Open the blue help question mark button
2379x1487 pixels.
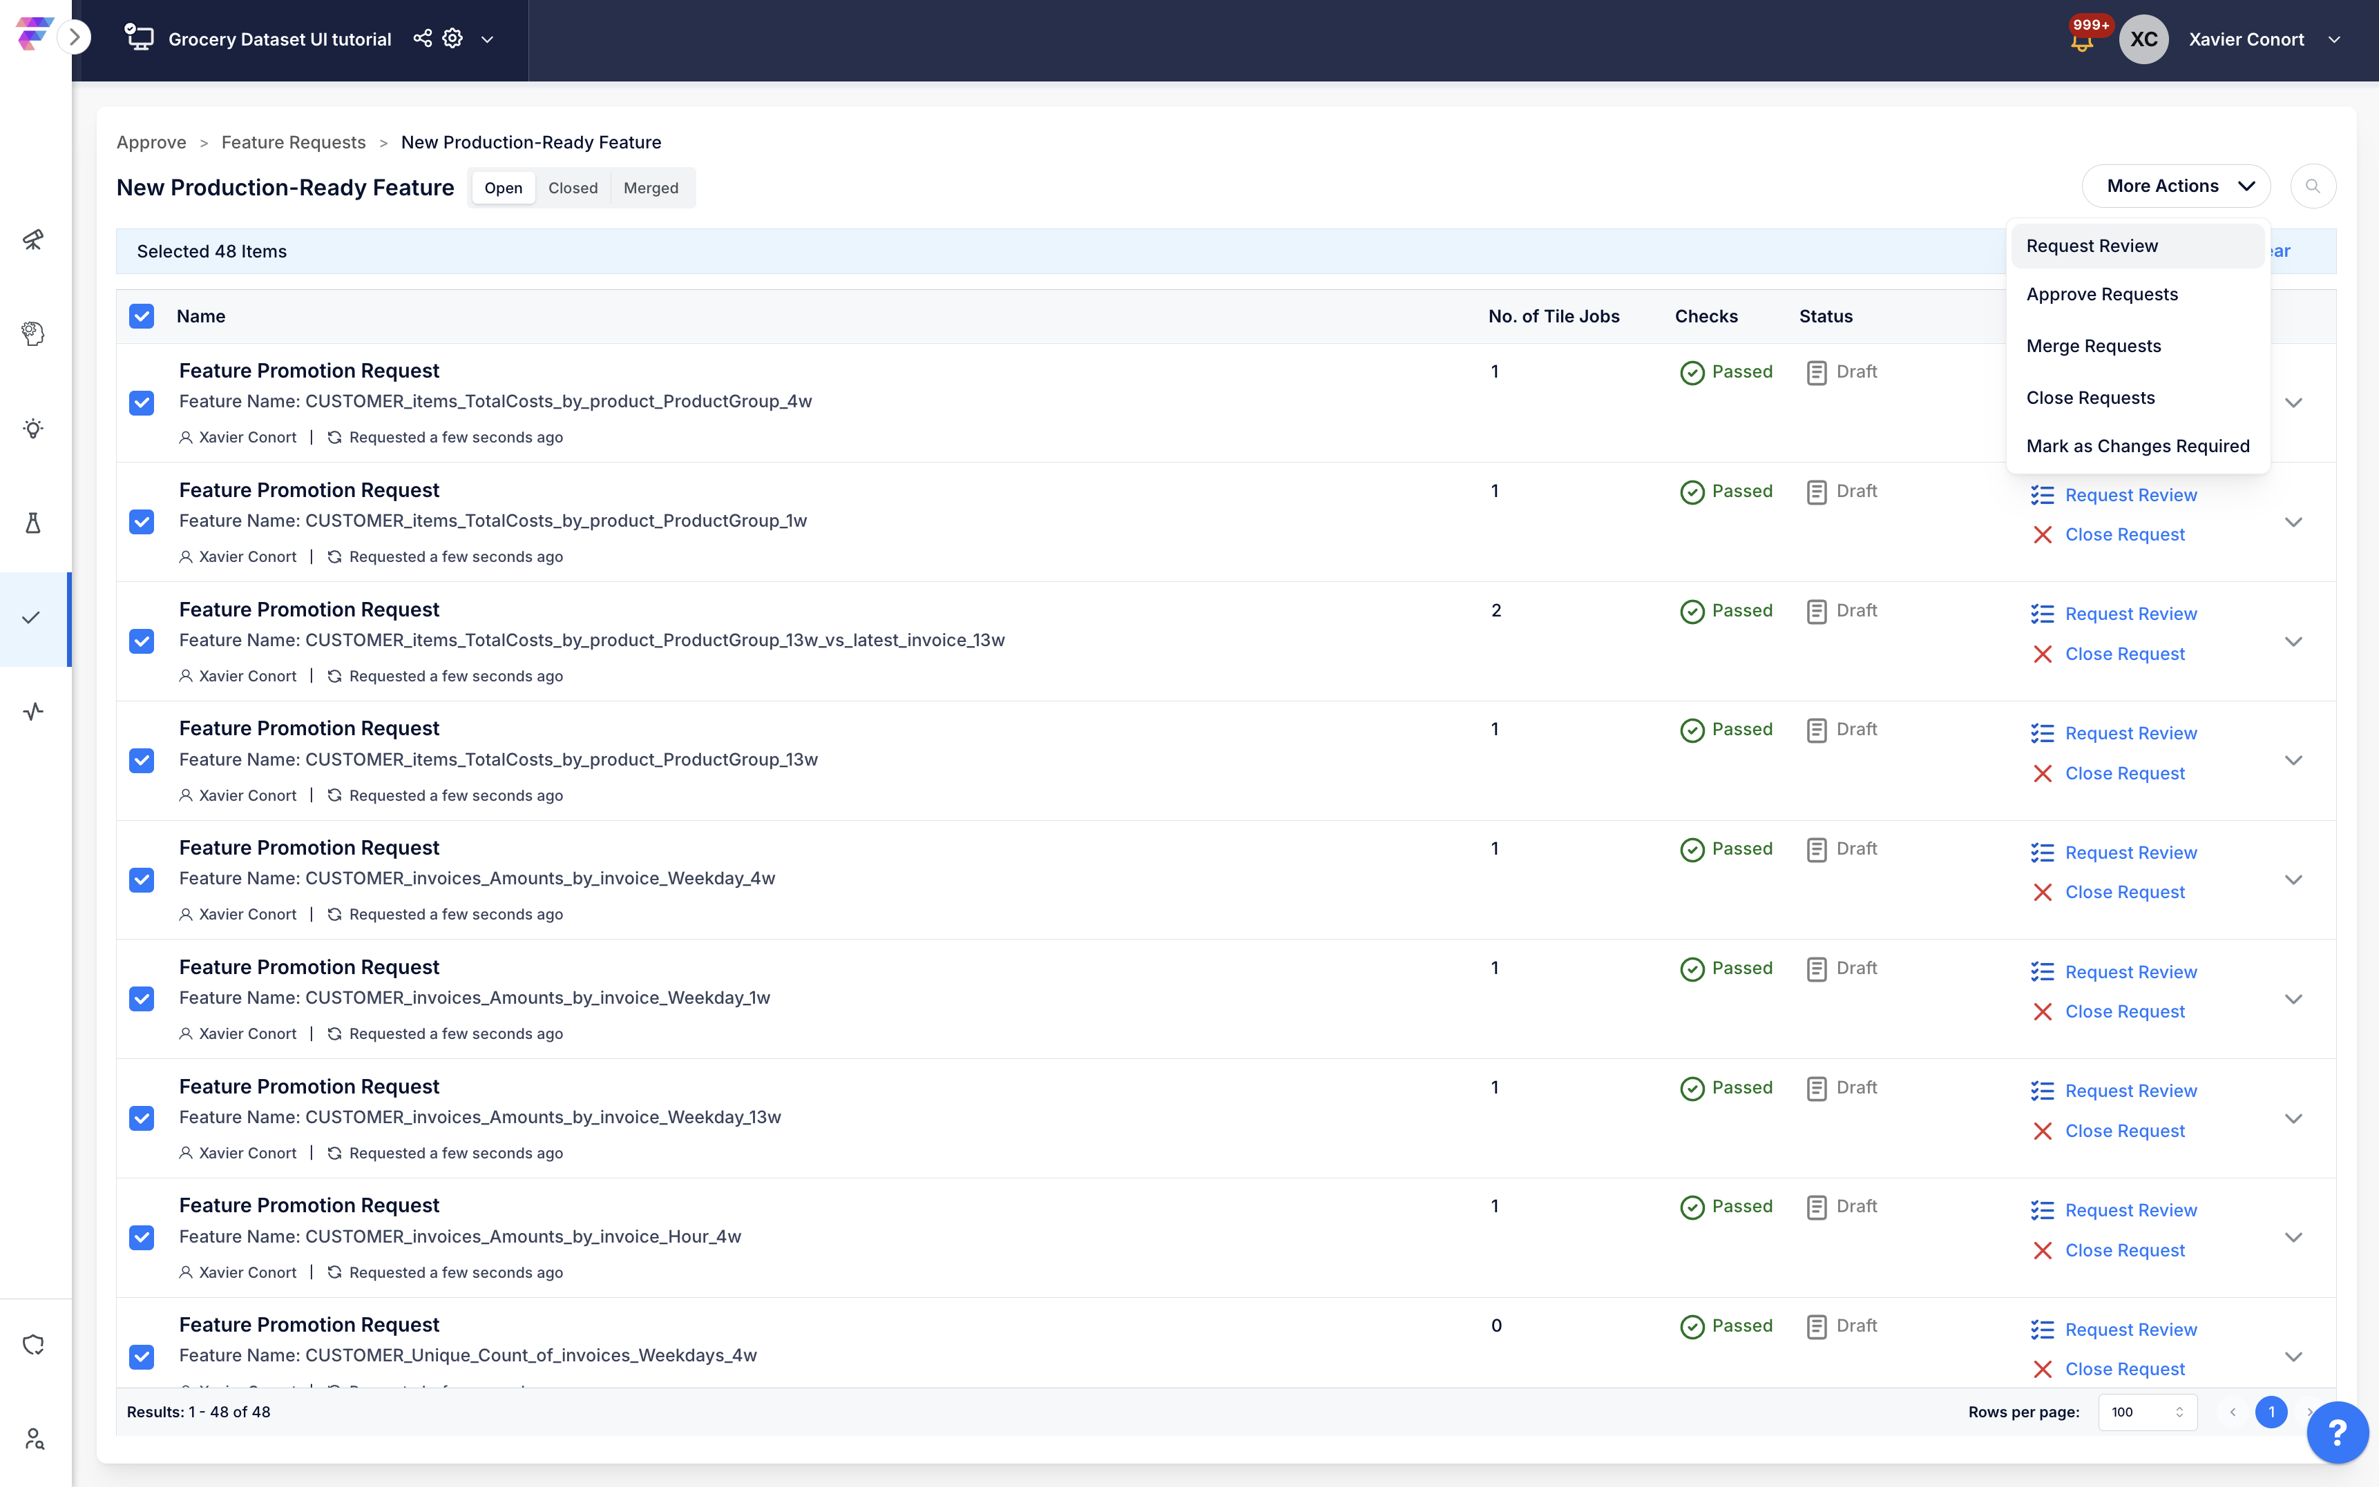click(x=2338, y=1432)
